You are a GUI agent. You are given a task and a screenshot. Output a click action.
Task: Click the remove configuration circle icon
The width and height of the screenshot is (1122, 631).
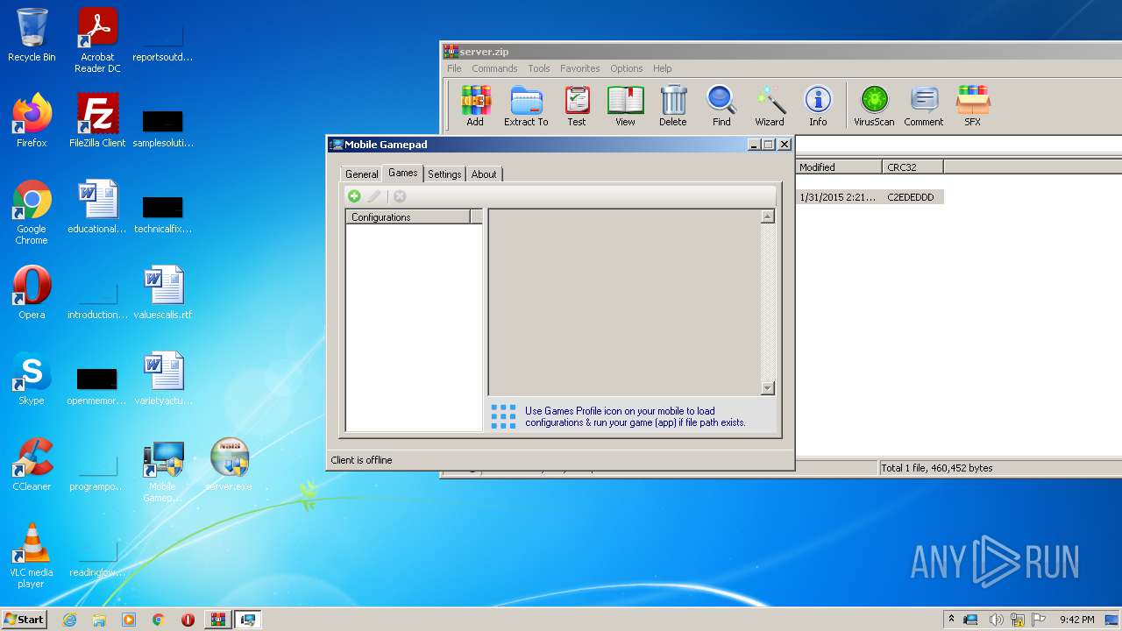click(400, 196)
